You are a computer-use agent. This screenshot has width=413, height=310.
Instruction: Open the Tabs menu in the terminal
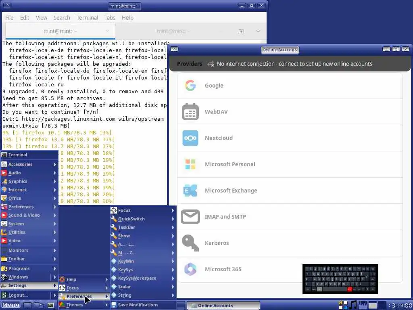pyautogui.click(x=110, y=18)
